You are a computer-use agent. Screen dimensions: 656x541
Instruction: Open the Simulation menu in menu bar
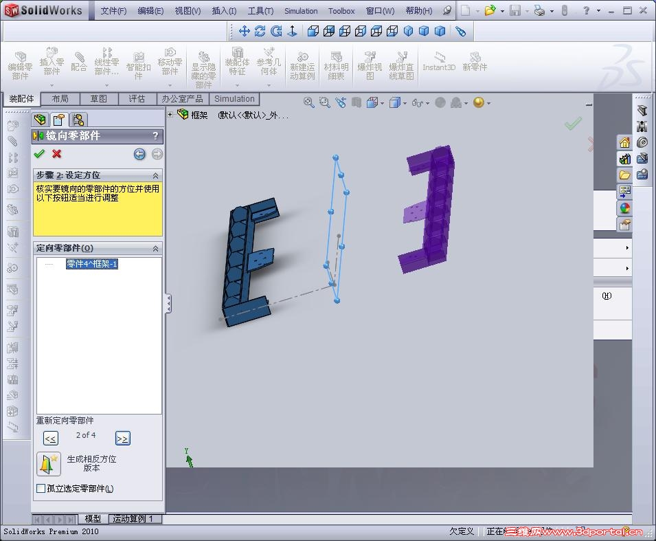tap(301, 11)
